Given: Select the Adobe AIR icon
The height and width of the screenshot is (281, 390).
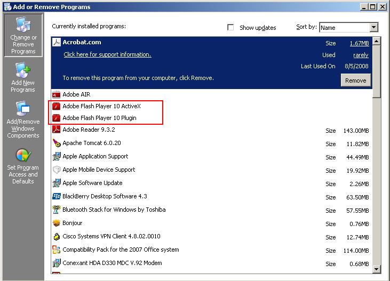Looking at the screenshot, I should tap(57, 94).
